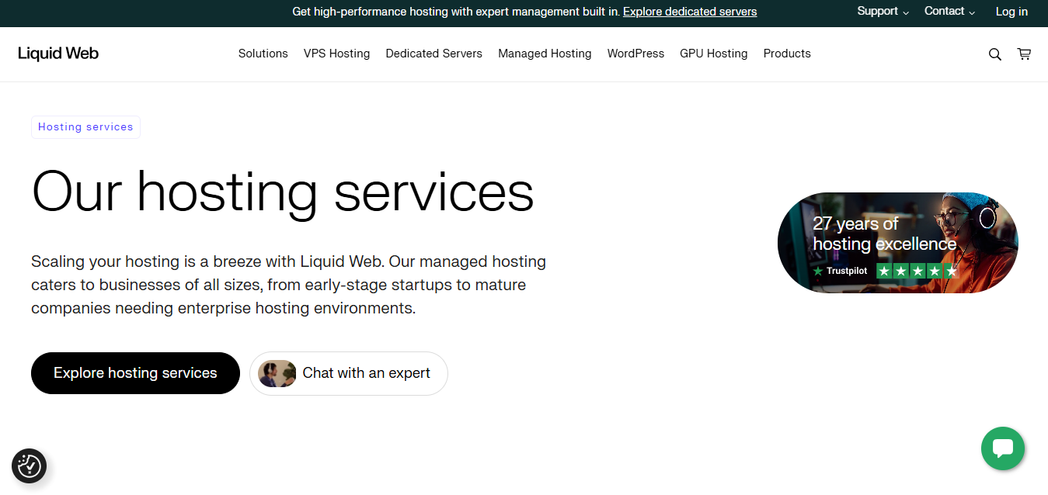Open the green live chat bubble

coord(1003,448)
